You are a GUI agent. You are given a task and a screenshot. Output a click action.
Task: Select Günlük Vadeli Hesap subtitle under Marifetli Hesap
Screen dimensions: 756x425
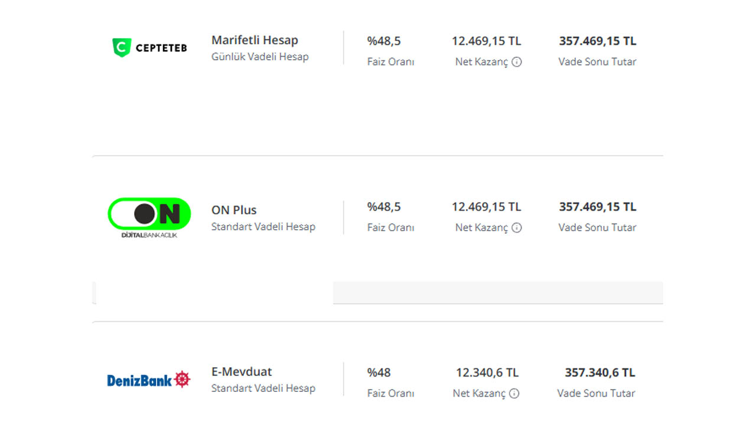(x=260, y=57)
